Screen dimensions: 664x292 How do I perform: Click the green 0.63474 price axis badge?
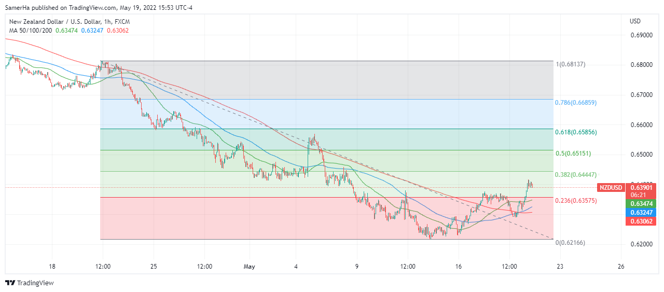coord(642,204)
